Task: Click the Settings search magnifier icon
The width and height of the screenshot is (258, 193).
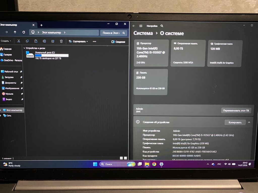Action: point(162,26)
